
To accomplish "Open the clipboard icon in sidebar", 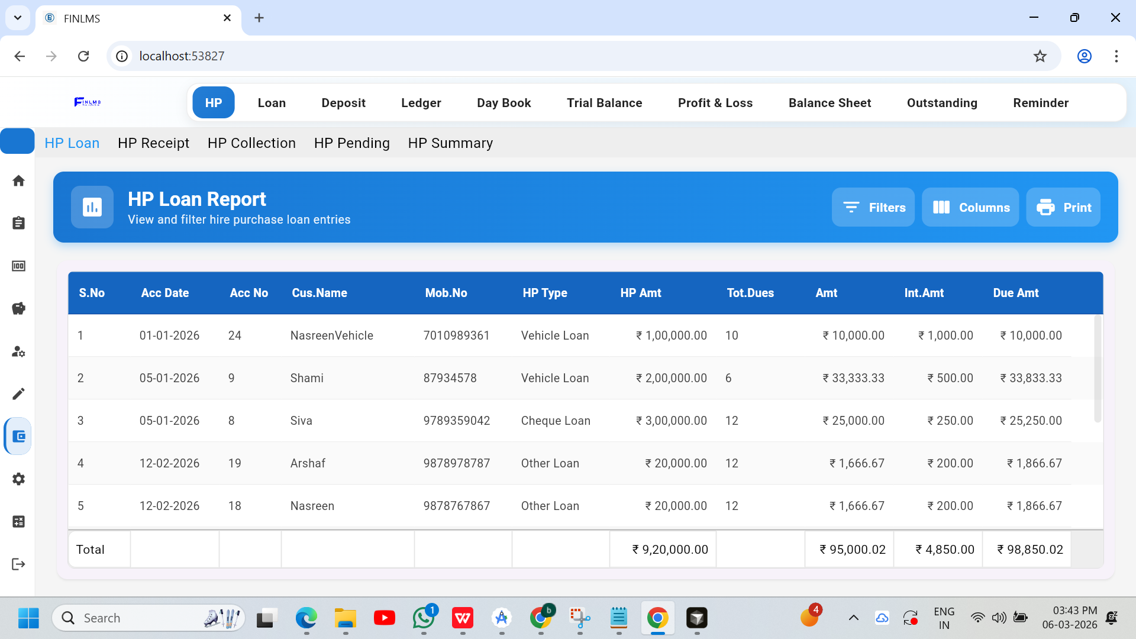I will click(x=18, y=223).
